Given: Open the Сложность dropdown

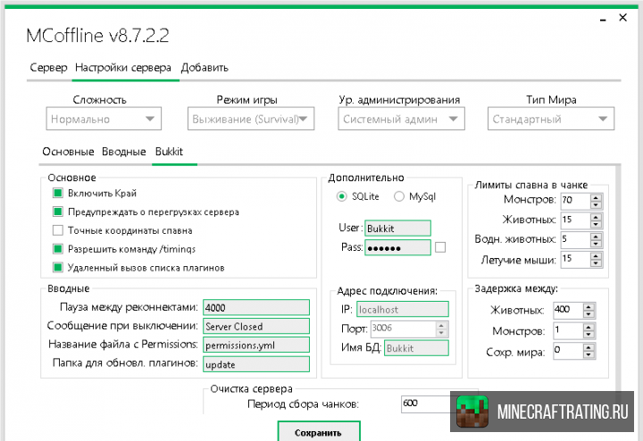Looking at the screenshot, I should [104, 119].
